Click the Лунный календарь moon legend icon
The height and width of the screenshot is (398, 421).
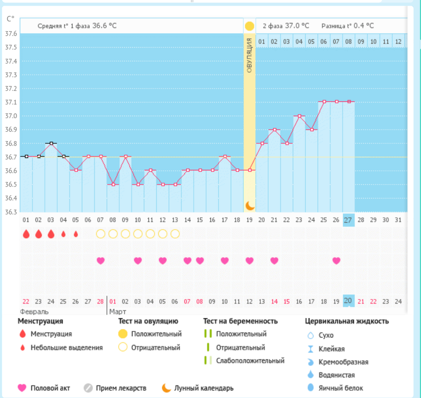[166, 388]
